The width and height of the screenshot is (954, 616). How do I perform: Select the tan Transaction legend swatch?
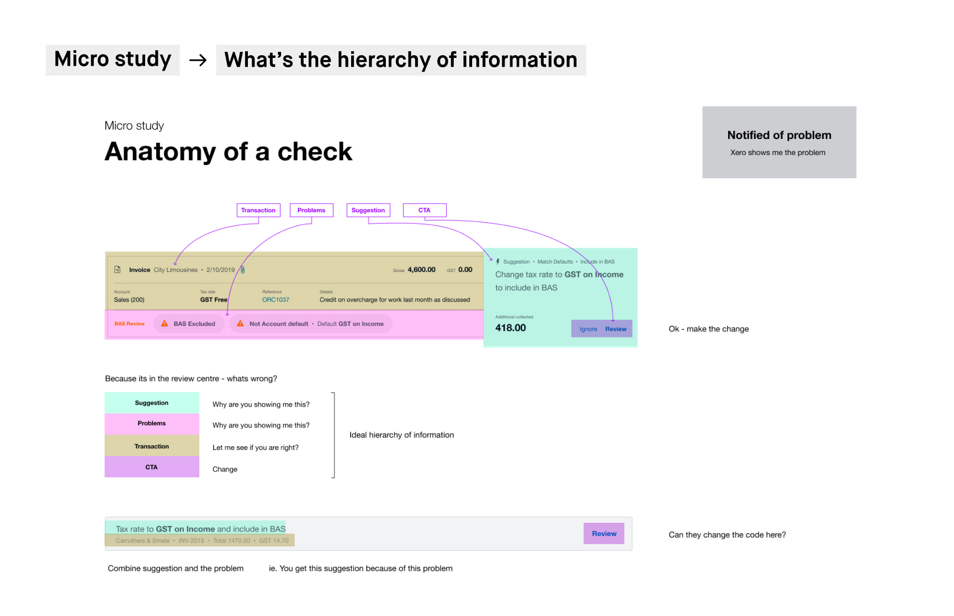point(151,446)
